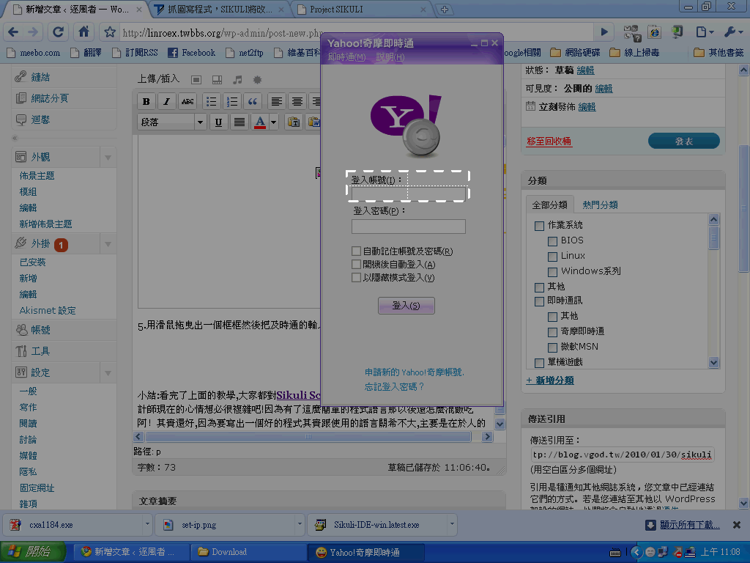Image resolution: width=750 pixels, height=563 pixels.
Task: Paste as plain text icon
Action: (x=294, y=122)
